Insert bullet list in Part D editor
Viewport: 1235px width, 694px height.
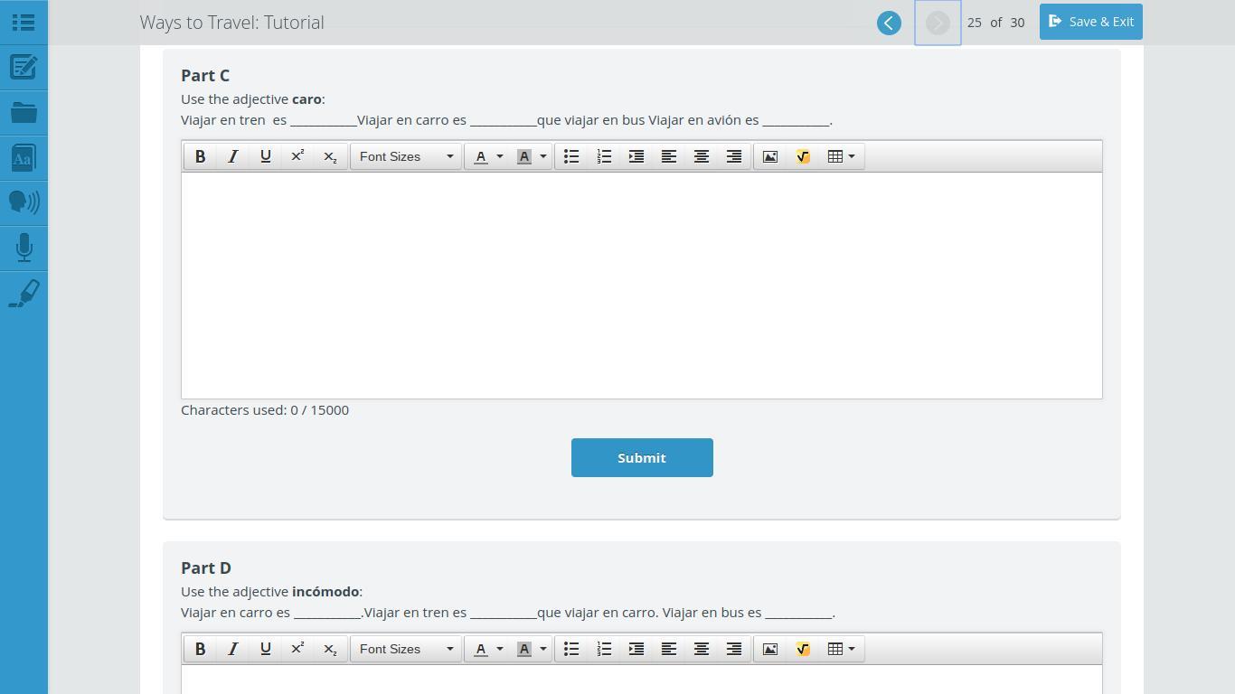[x=571, y=649]
